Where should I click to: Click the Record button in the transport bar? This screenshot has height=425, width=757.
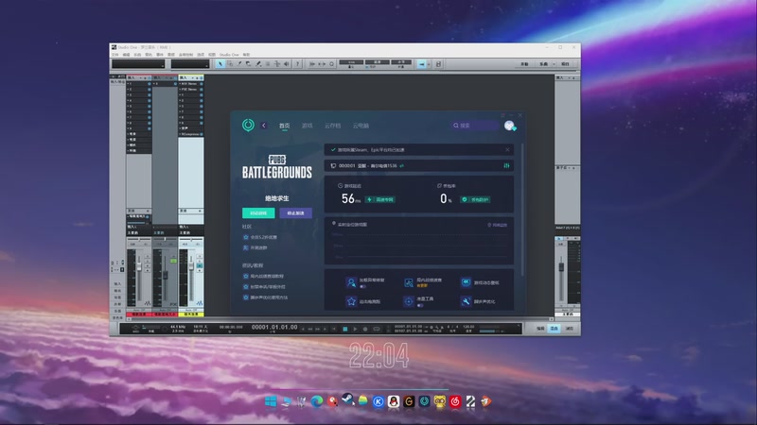click(365, 329)
